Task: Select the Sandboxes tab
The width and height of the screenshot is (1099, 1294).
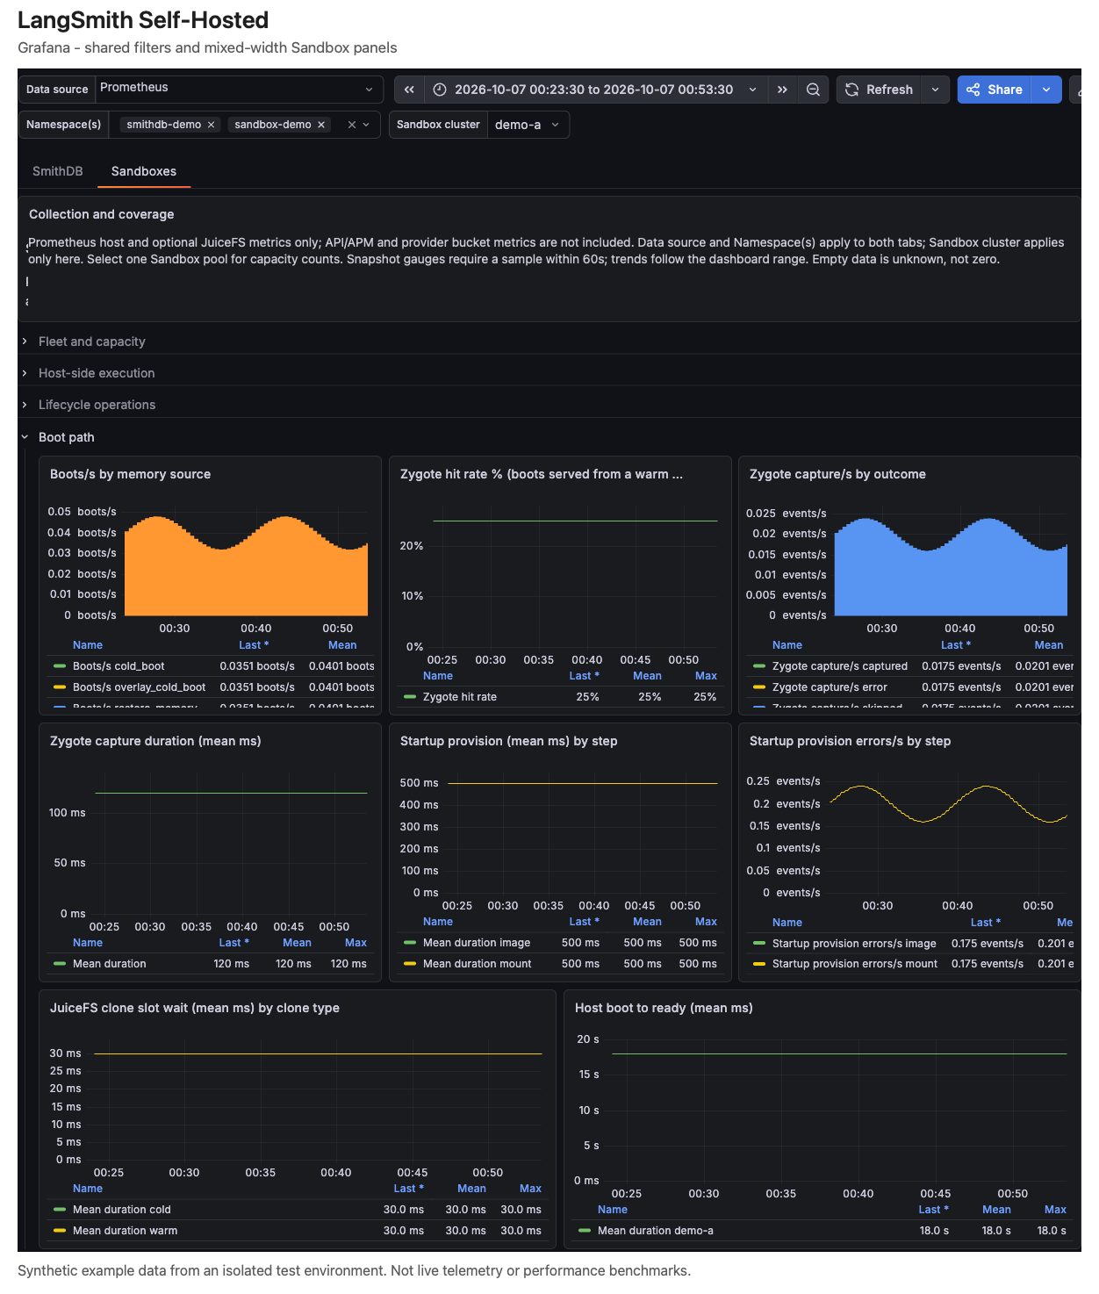Action: pyautogui.click(x=144, y=171)
